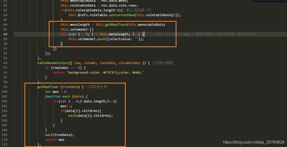The width and height of the screenshot is (287, 147).
Task: Click 'each(data[i].children);' on line 105
Action: [x=91, y=116]
